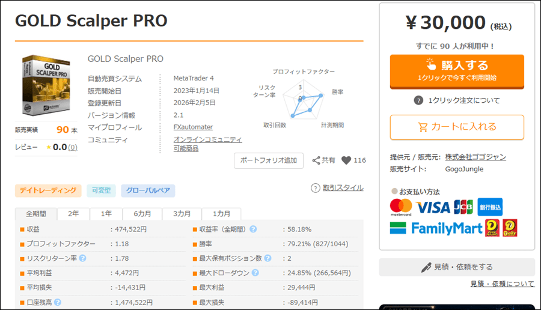
Task: Click help icon beside 口座残高
Action: click(x=58, y=302)
